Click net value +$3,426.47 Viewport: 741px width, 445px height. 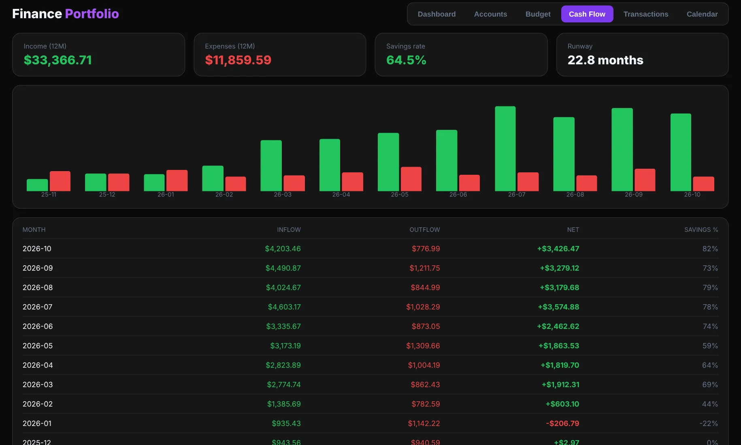(x=558, y=248)
